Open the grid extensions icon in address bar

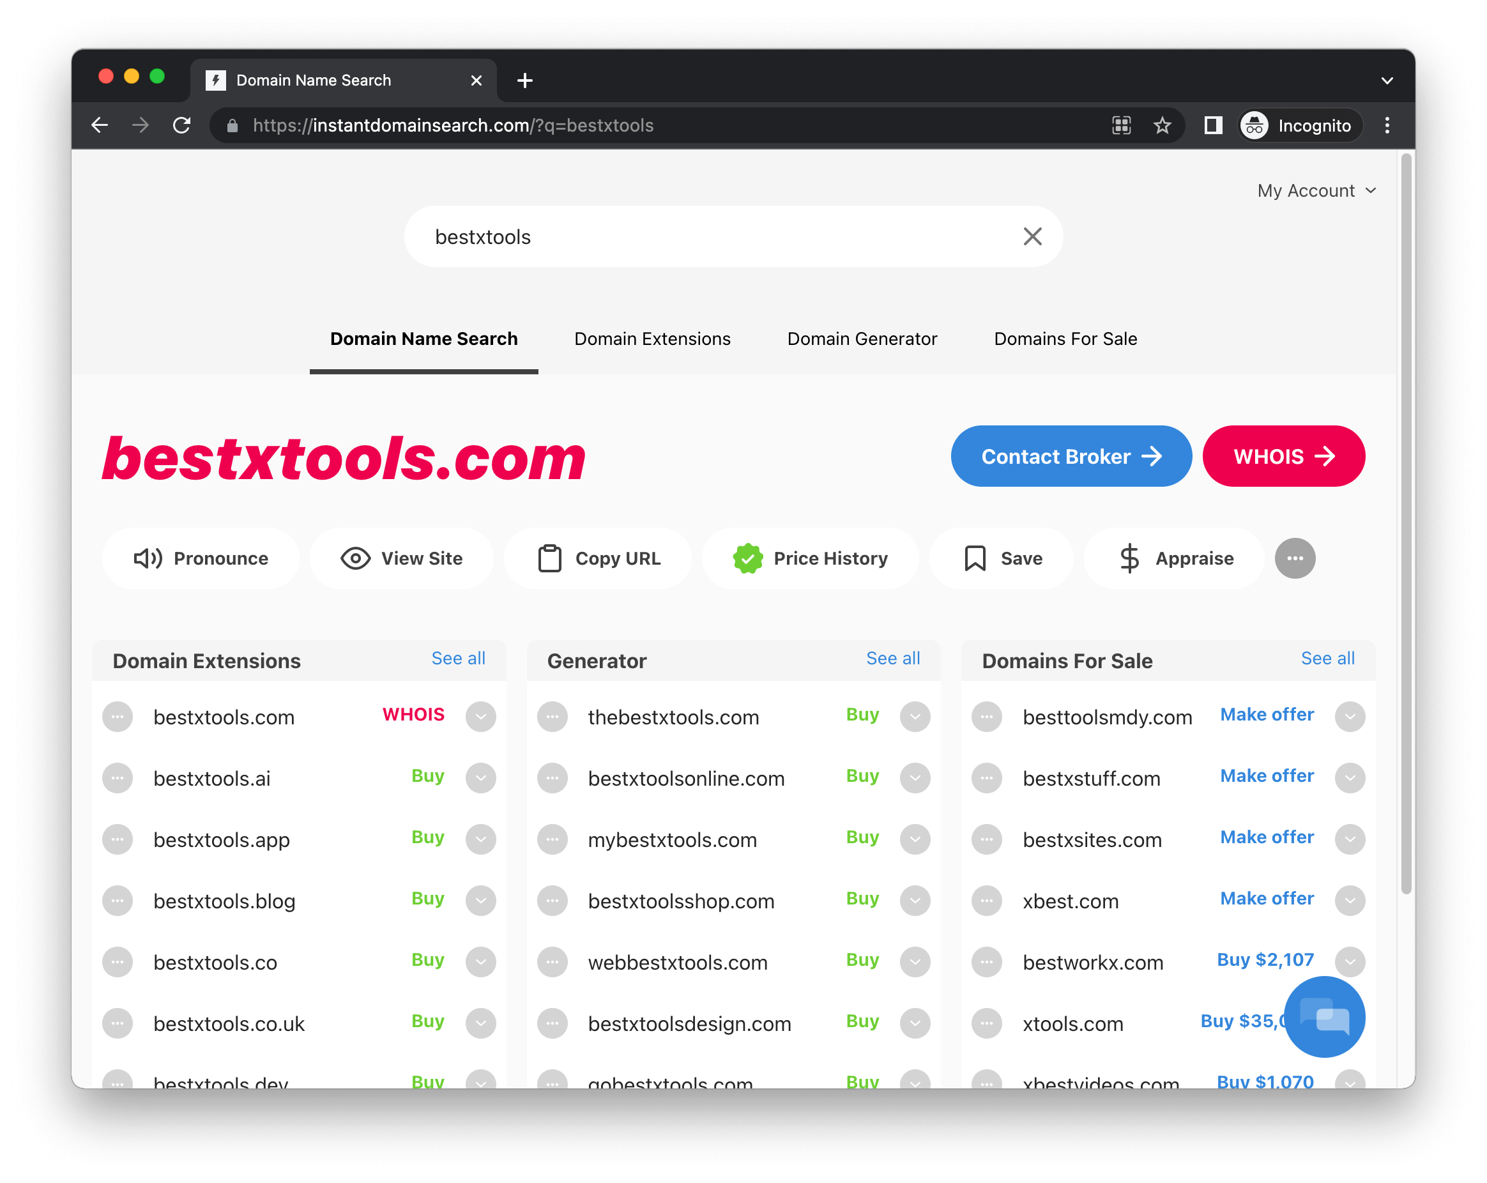tap(1122, 125)
